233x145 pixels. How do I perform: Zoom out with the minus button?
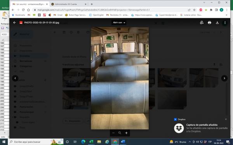point(113,133)
